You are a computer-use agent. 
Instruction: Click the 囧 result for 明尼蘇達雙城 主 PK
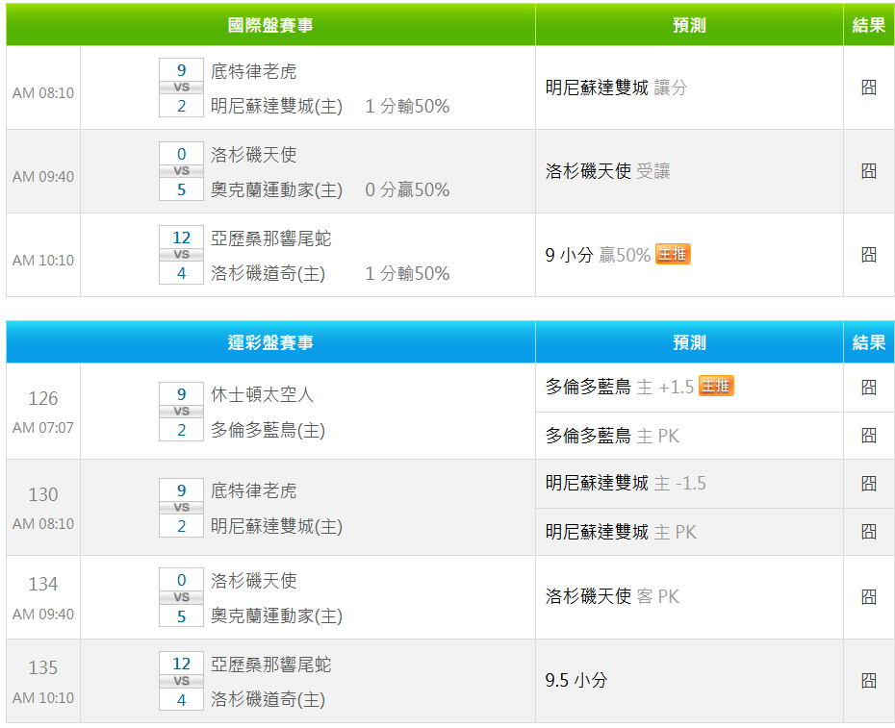pos(869,532)
